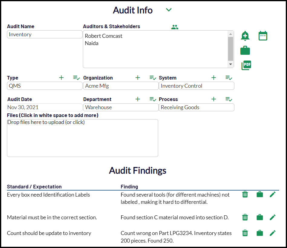287x248 pixels.
Task: Click the briefcase icon beside the stakeholders box
Action: click(x=245, y=50)
